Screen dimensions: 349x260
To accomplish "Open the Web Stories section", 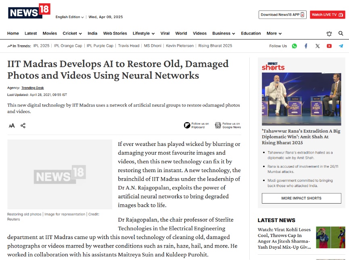I will pyautogui.click(x=115, y=33).
